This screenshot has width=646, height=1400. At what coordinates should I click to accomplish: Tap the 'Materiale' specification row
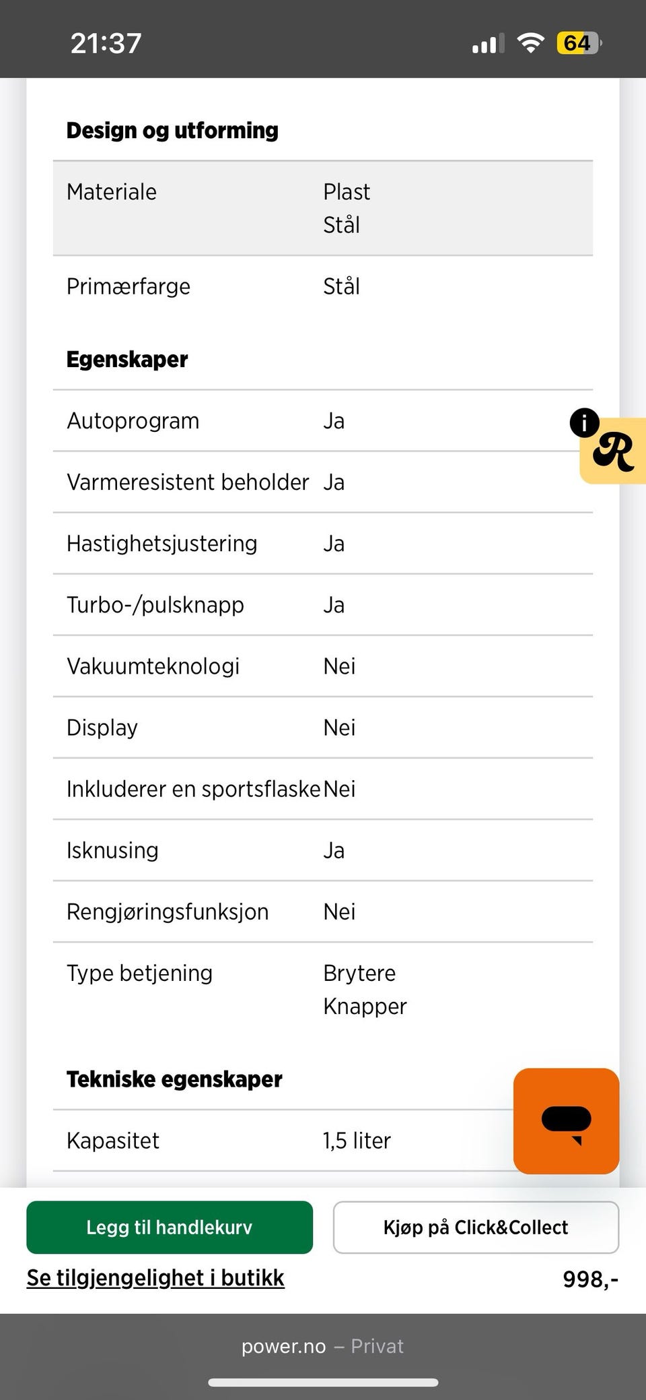click(323, 208)
